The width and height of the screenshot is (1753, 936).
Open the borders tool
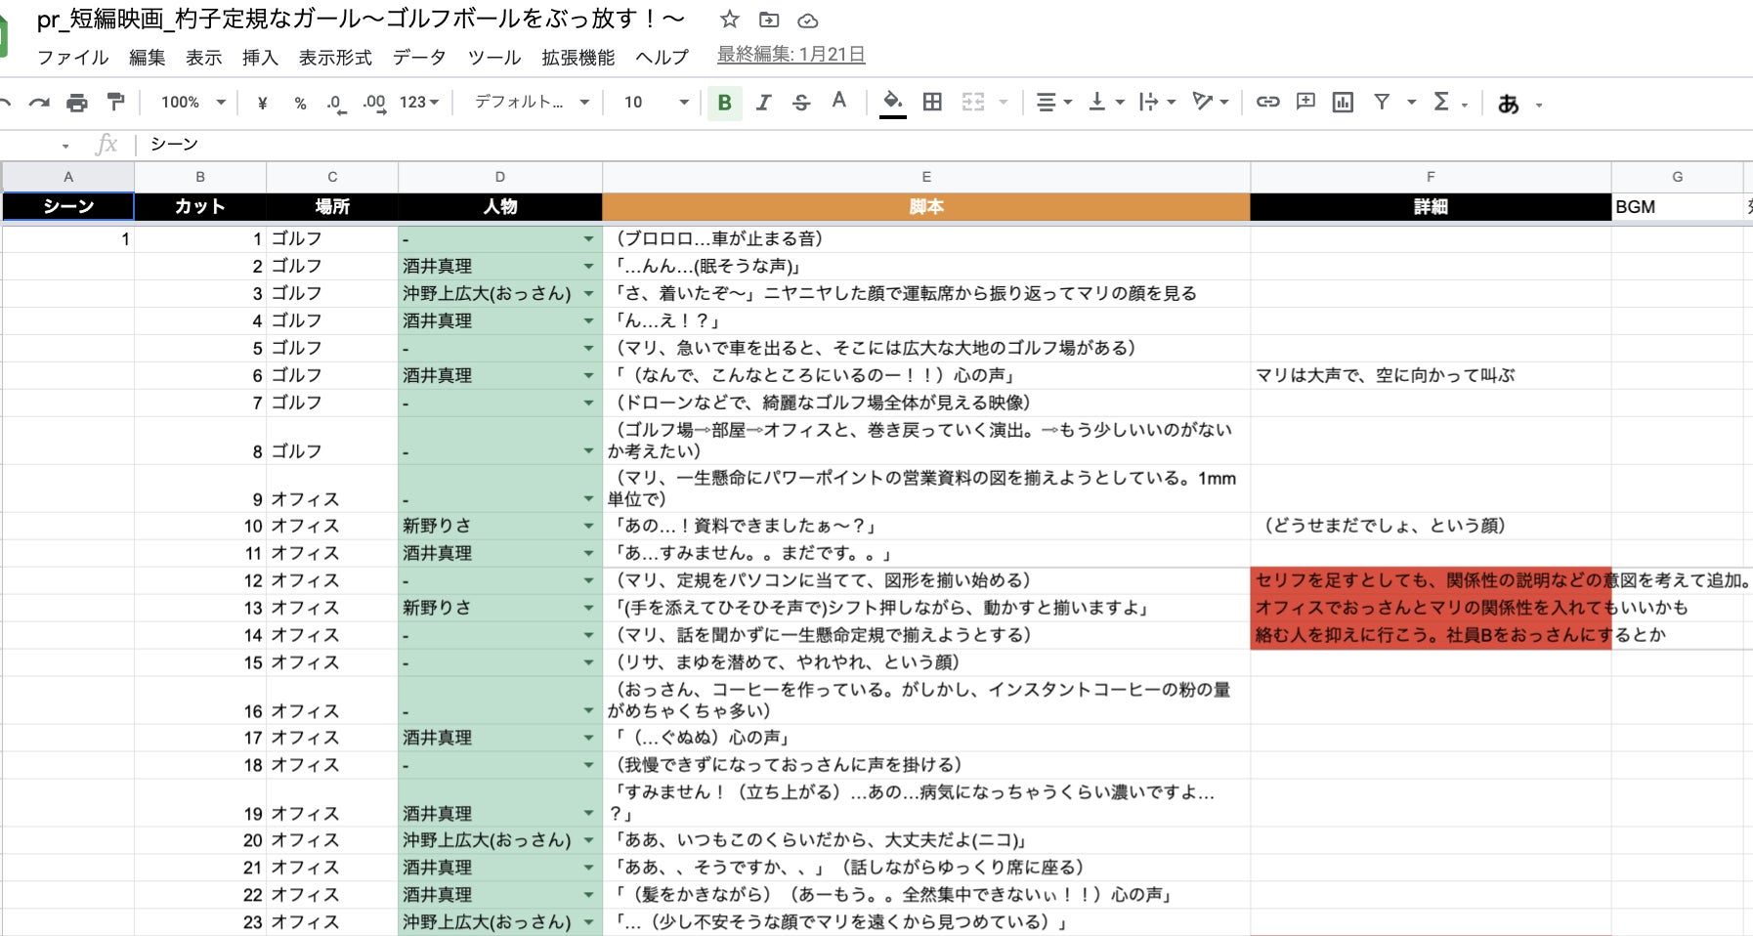[x=932, y=102]
